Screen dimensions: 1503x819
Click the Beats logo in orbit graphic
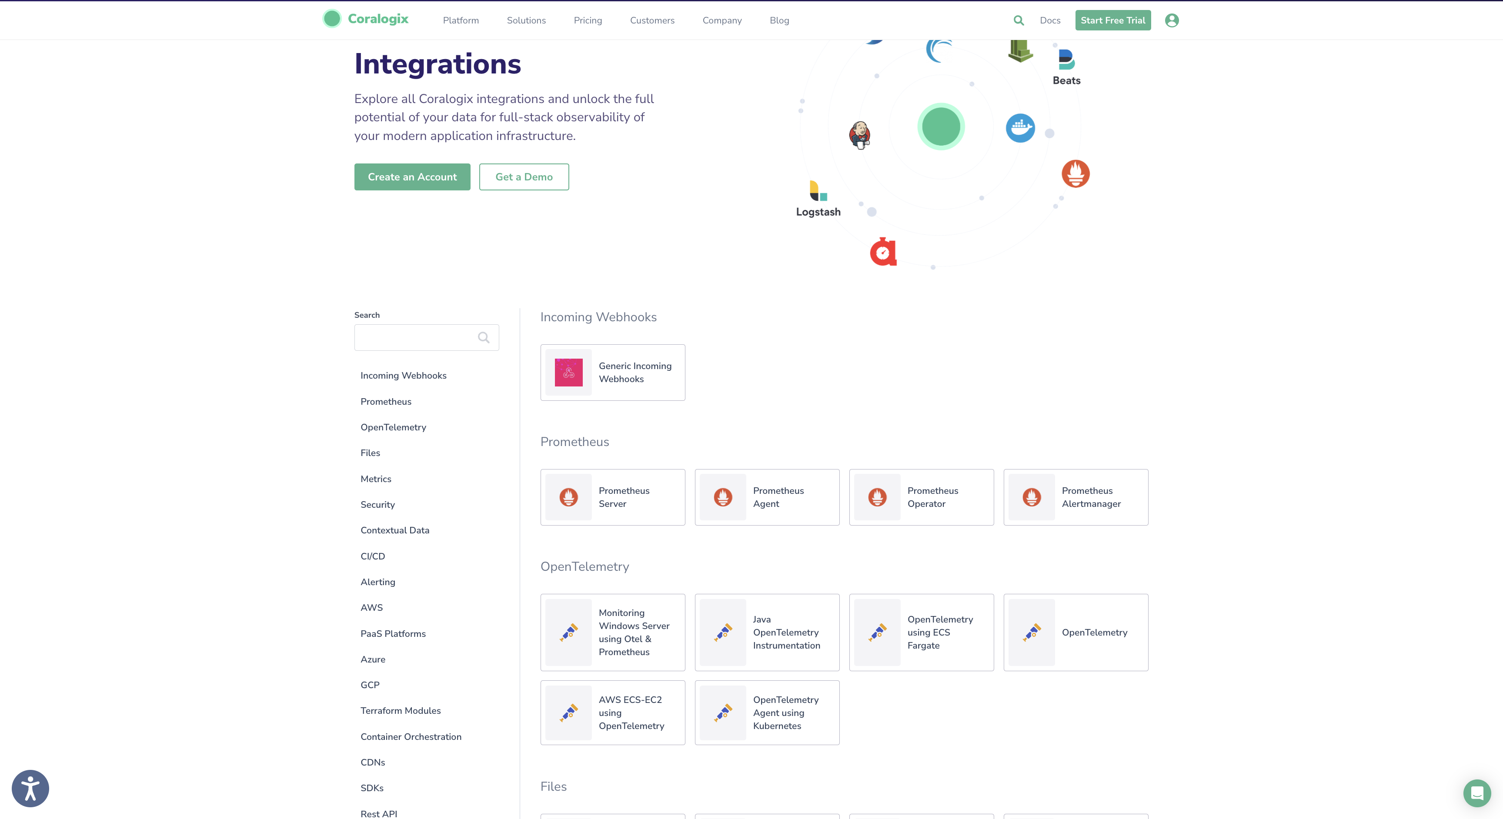click(x=1066, y=67)
